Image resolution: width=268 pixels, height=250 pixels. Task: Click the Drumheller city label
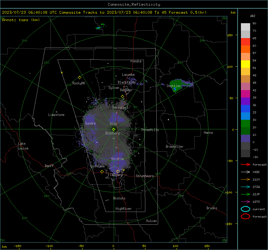click(174, 147)
